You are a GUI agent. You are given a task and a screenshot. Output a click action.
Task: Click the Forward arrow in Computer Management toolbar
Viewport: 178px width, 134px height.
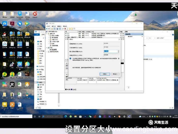49,29
